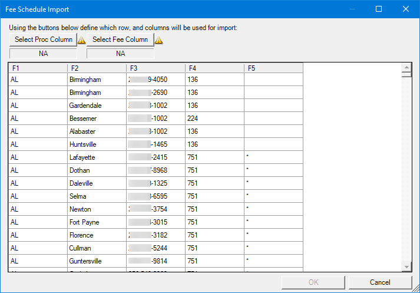Maximize the Fee Schedule Import window
The height and width of the screenshot is (293, 420).
[379, 9]
